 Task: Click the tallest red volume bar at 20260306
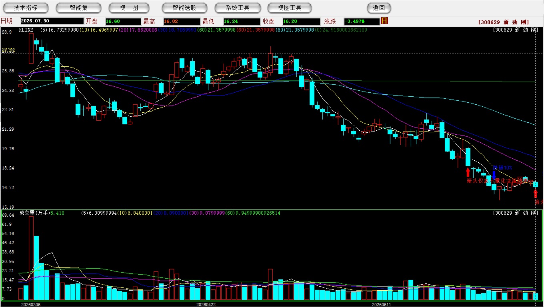(31, 258)
